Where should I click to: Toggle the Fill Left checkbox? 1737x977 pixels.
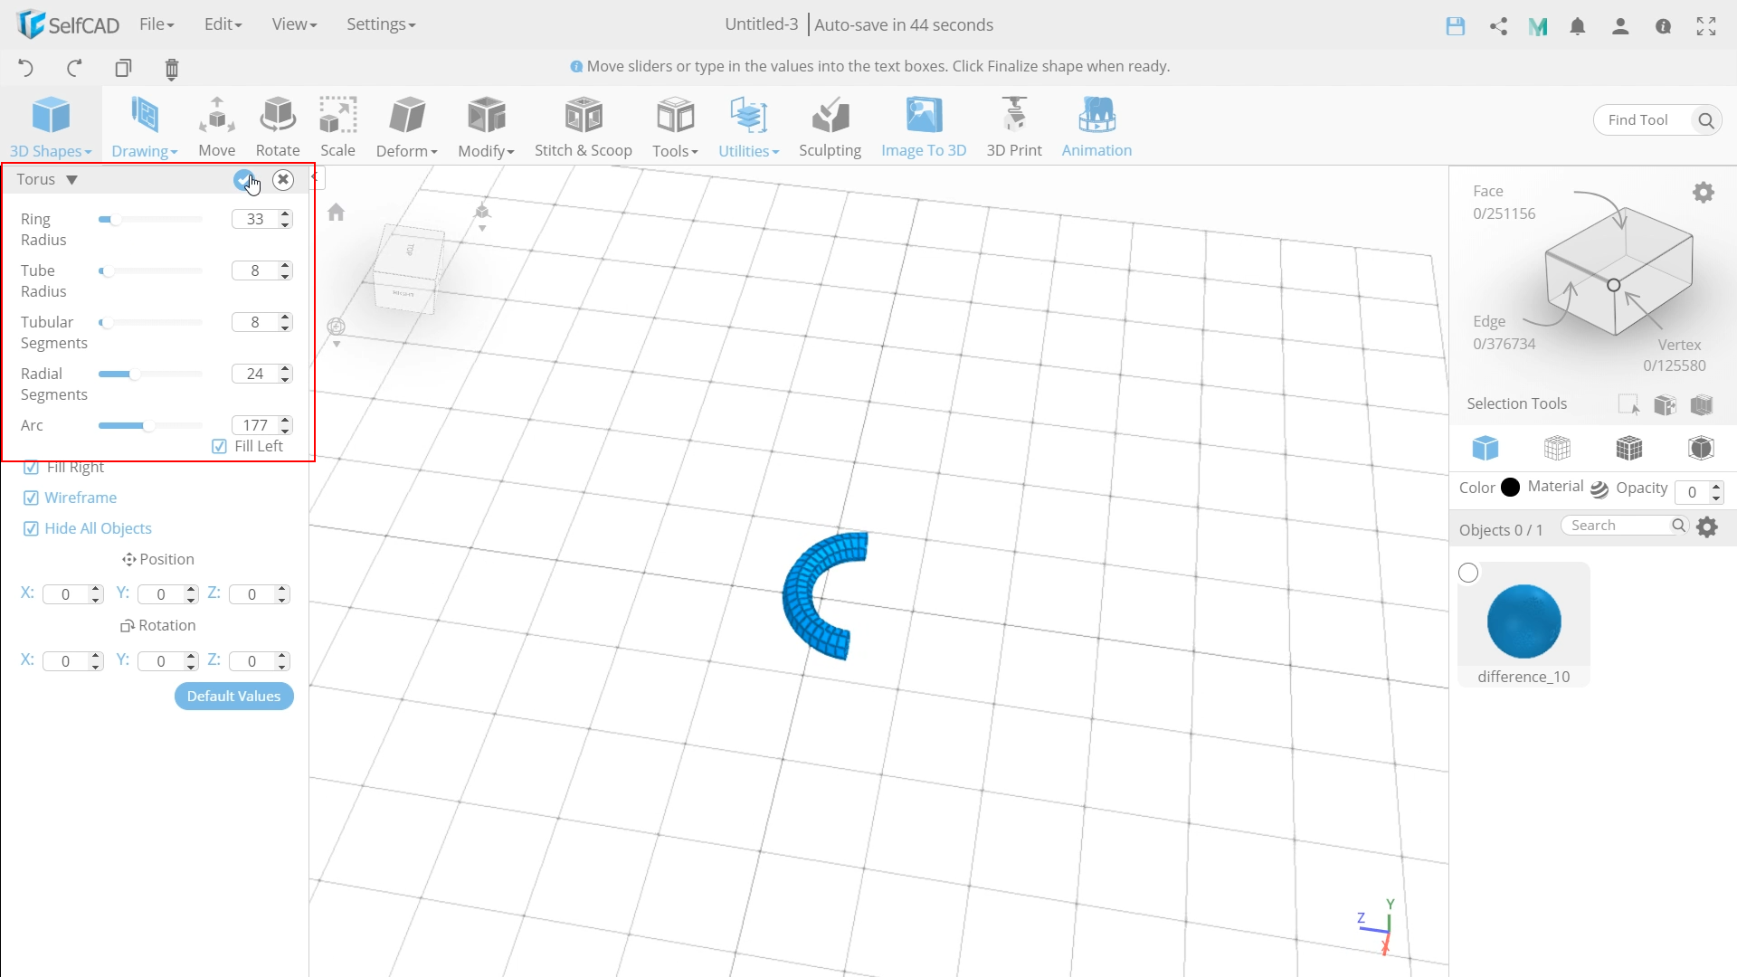(x=219, y=446)
